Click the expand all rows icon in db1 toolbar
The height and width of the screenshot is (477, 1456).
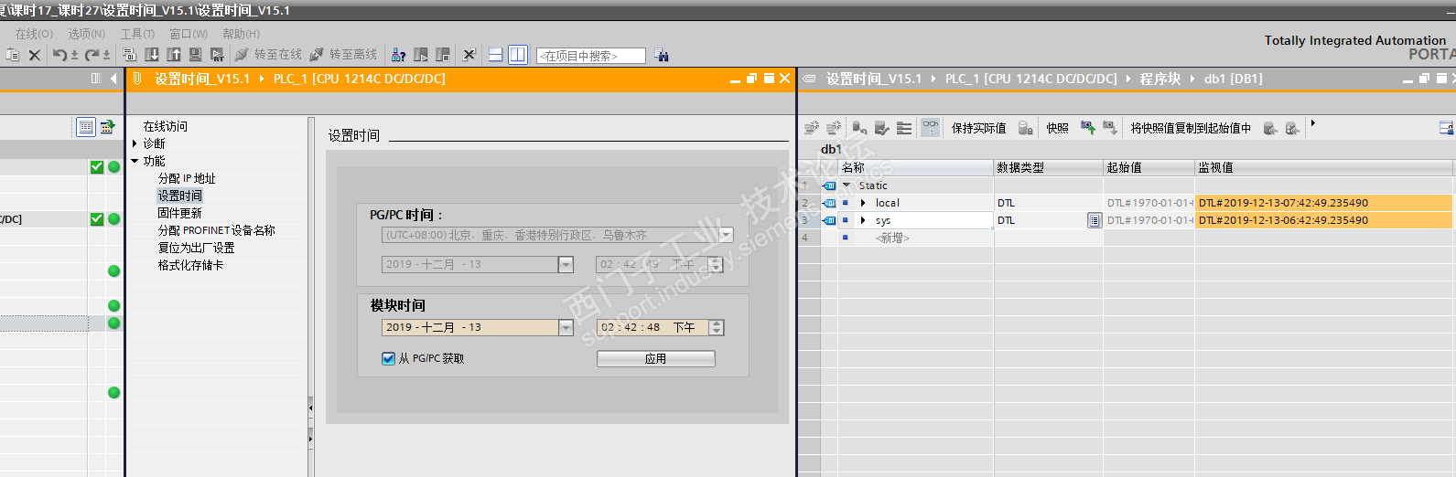tap(904, 128)
